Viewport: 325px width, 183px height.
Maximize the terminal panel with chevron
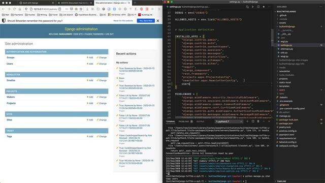click(x=264, y=121)
